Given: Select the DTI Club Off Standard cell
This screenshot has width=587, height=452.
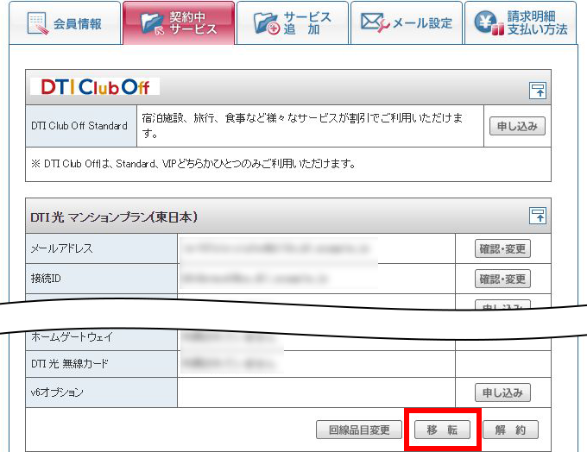Looking at the screenshot, I should pyautogui.click(x=81, y=126).
